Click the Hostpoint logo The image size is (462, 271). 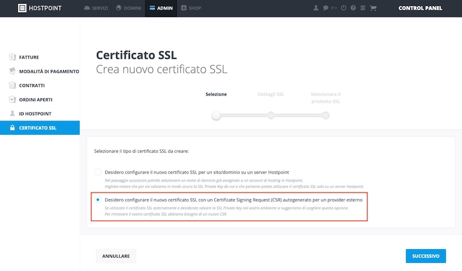click(40, 8)
